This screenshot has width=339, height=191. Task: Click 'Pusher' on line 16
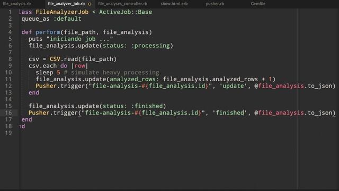(x=39, y=112)
